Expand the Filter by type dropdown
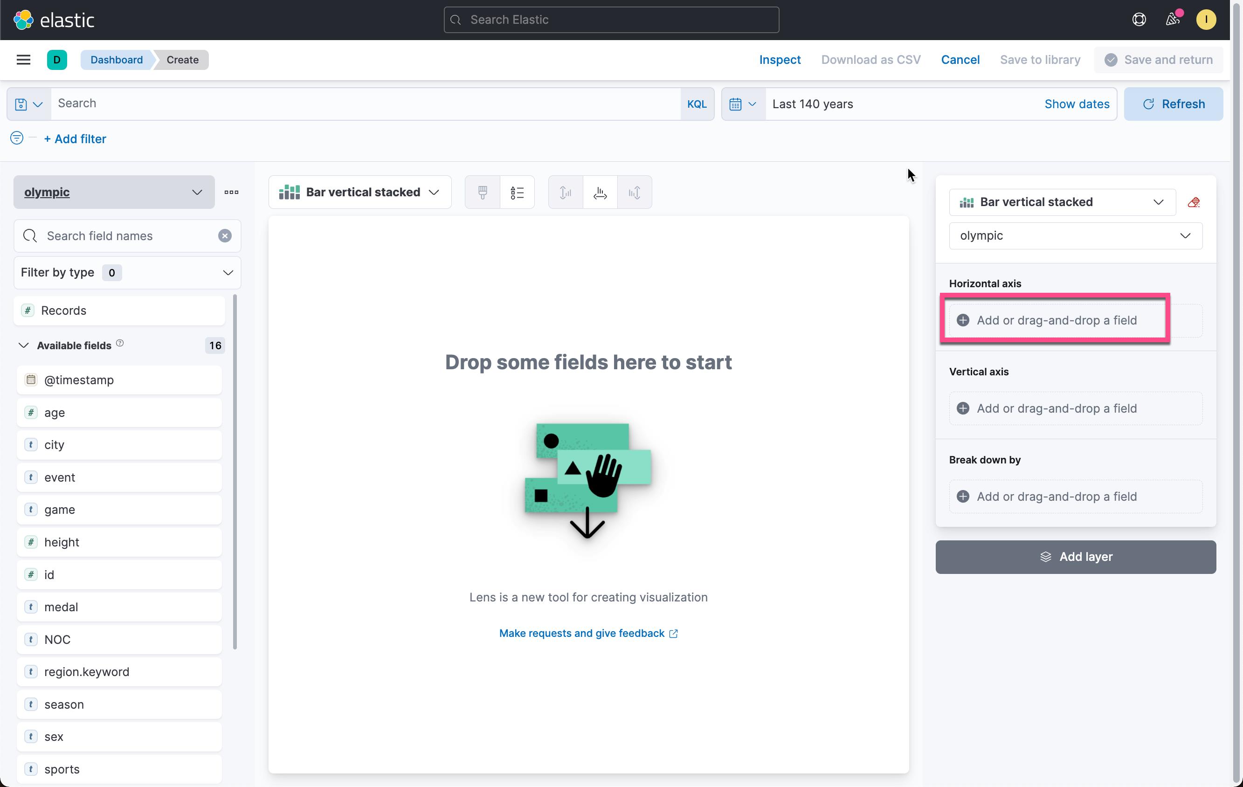Image resolution: width=1243 pixels, height=787 pixels. (127, 272)
